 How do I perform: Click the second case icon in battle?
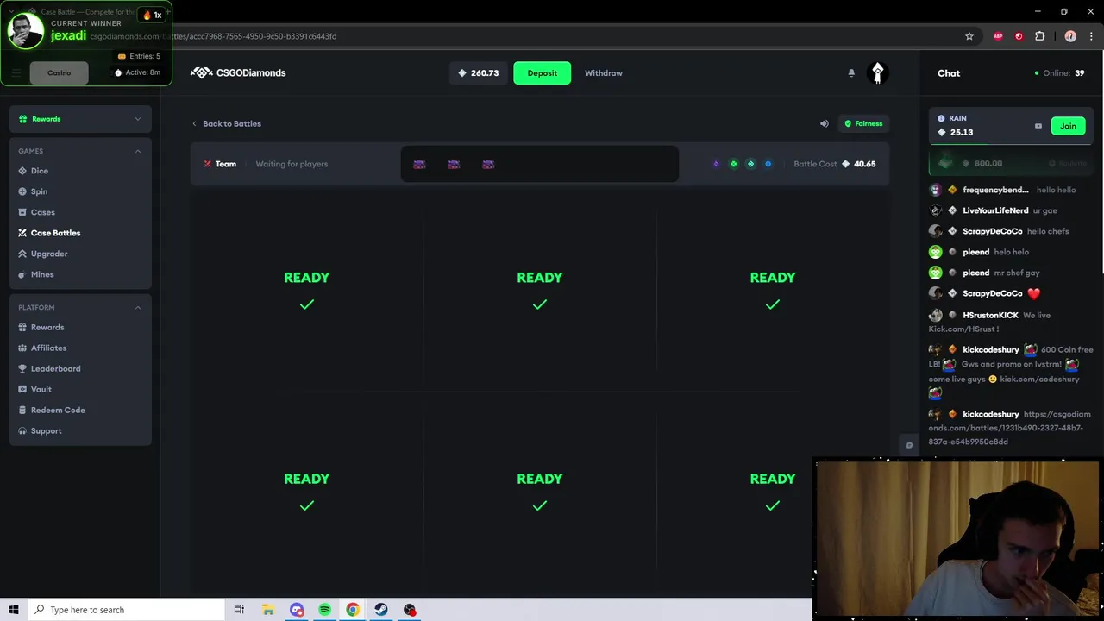click(454, 164)
